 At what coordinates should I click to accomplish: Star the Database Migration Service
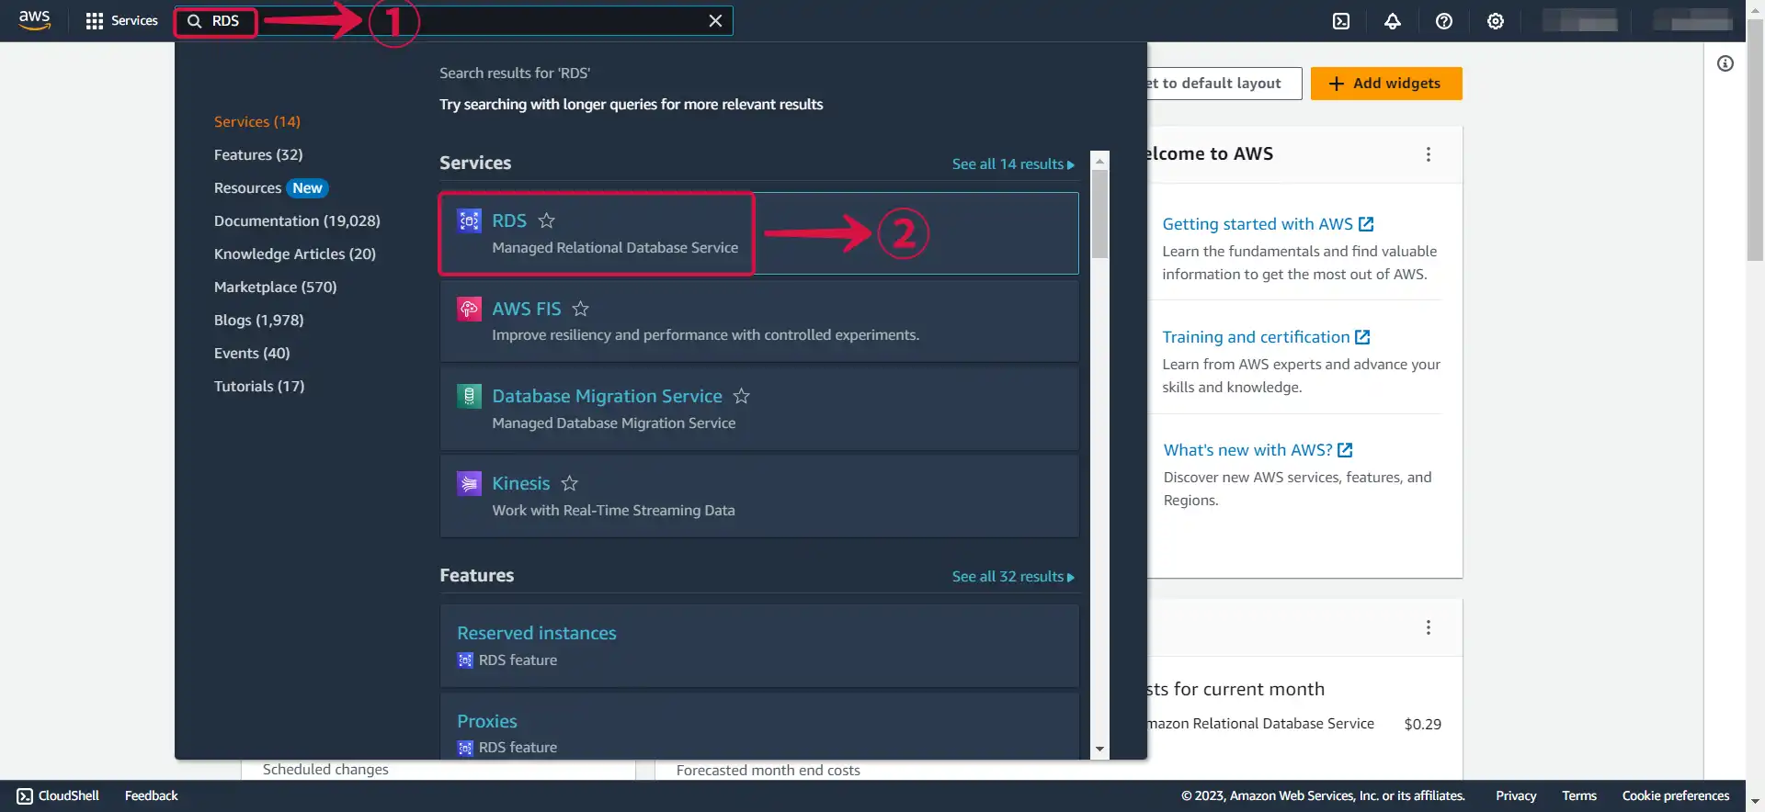click(x=742, y=396)
